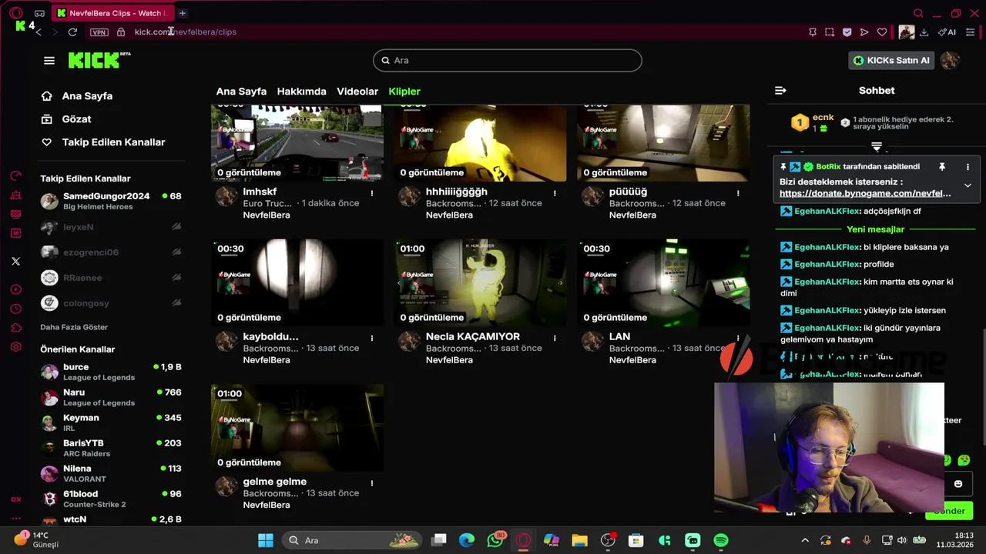Open the pinned message three-dot menu

[968, 167]
